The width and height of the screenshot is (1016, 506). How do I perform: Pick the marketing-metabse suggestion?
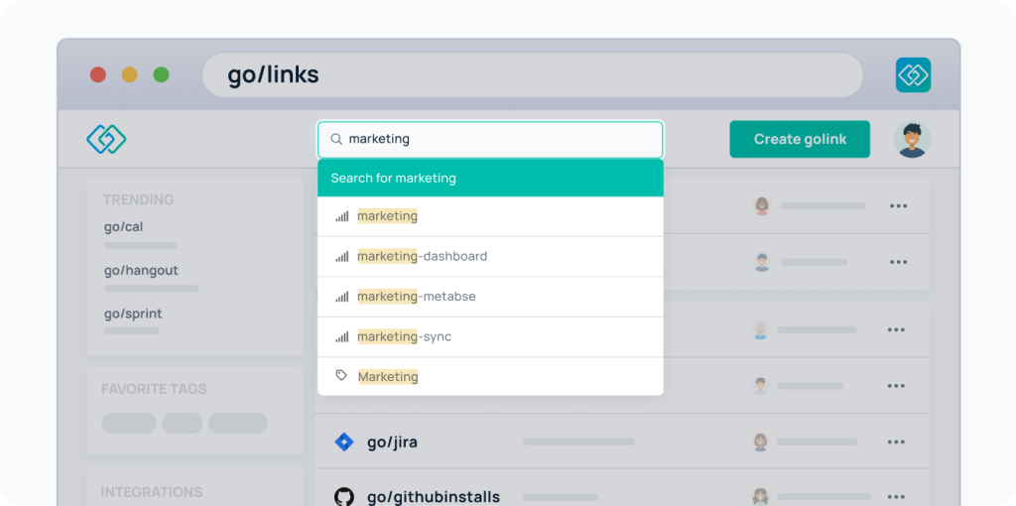coord(490,297)
